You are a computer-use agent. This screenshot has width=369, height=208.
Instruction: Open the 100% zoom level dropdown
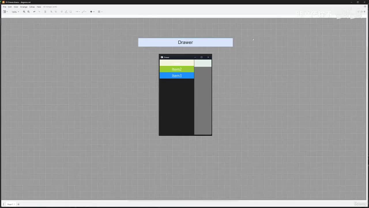tap(15, 12)
